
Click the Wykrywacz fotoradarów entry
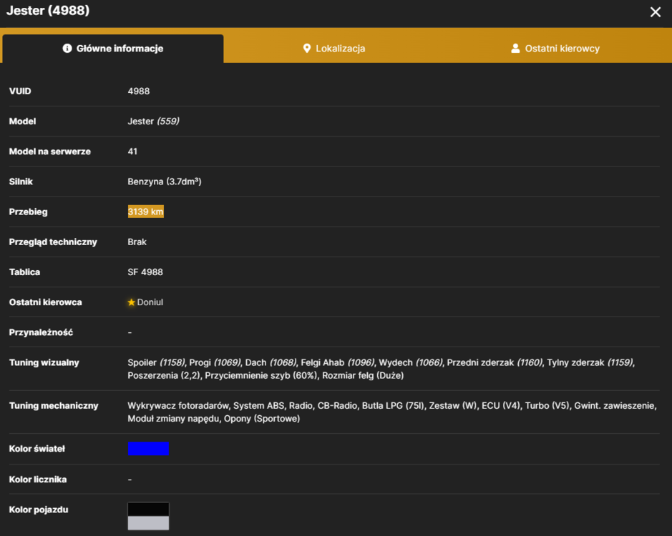pos(178,405)
